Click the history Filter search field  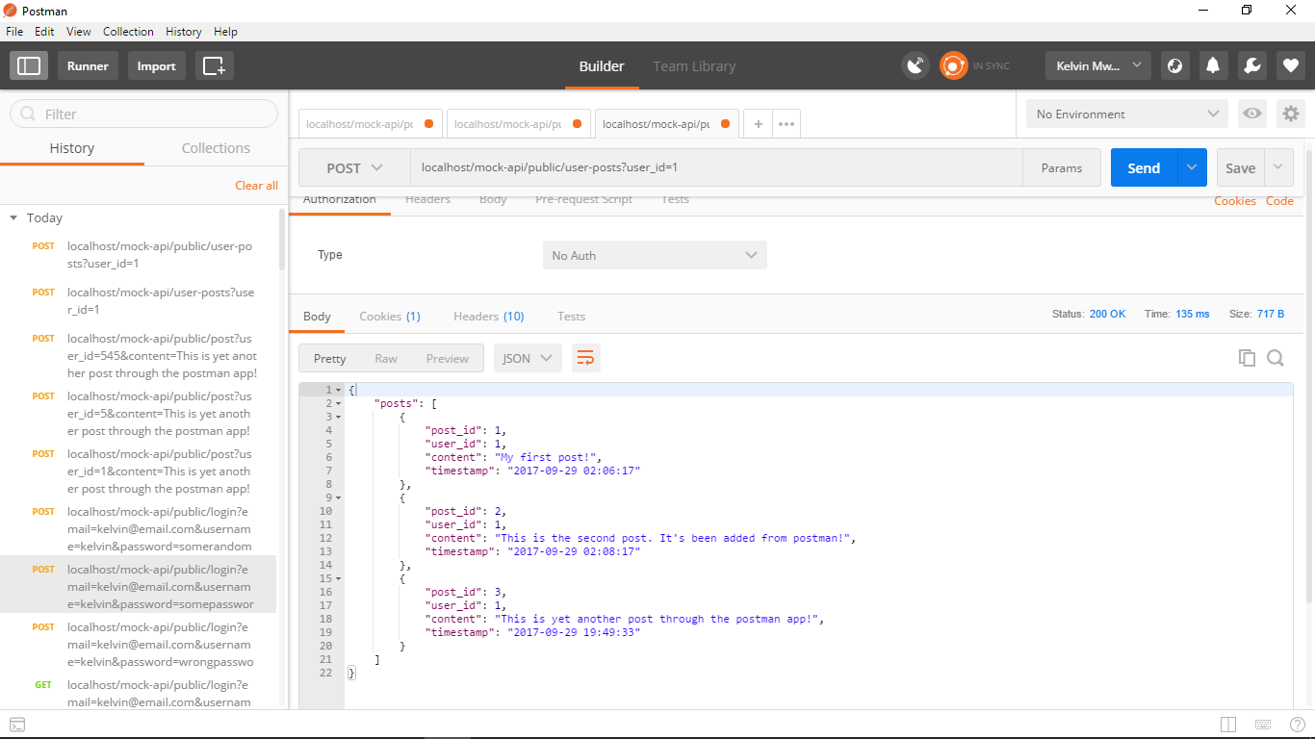[x=143, y=114]
